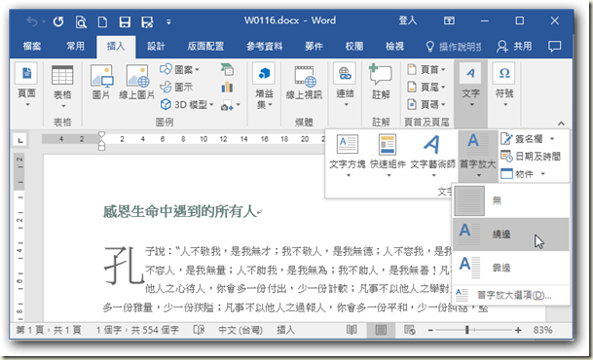Open 文字藝術師 WordArt gallery
Screen dimensions: 593x360
pos(432,155)
